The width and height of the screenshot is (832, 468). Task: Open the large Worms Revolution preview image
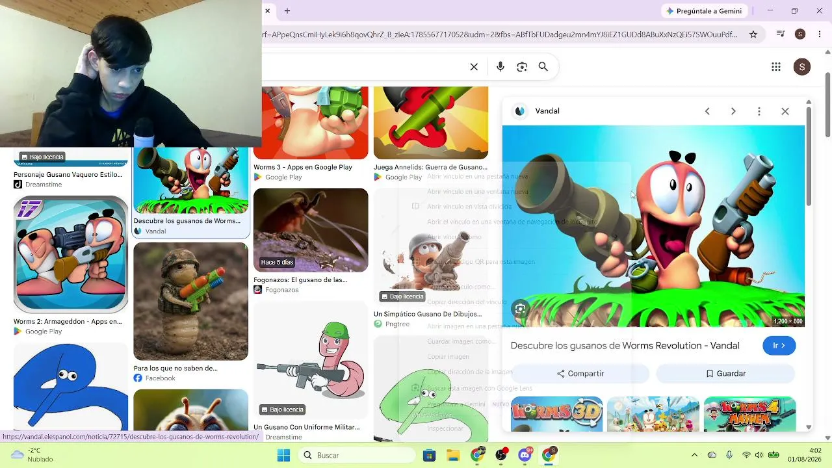pyautogui.click(x=653, y=226)
